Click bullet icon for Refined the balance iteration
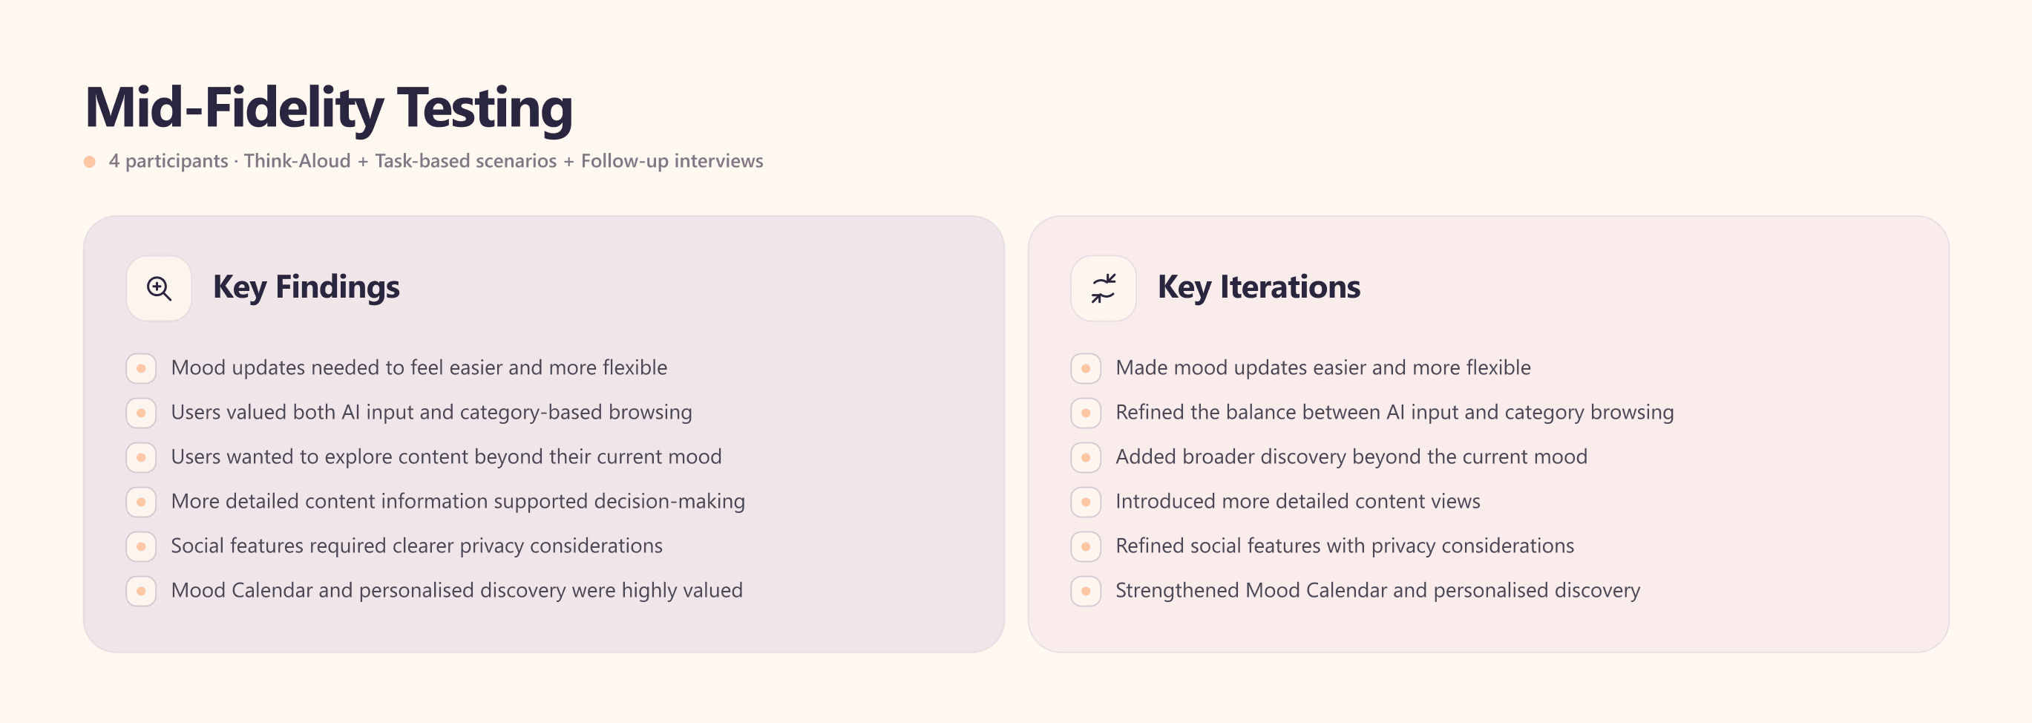 tap(1086, 413)
